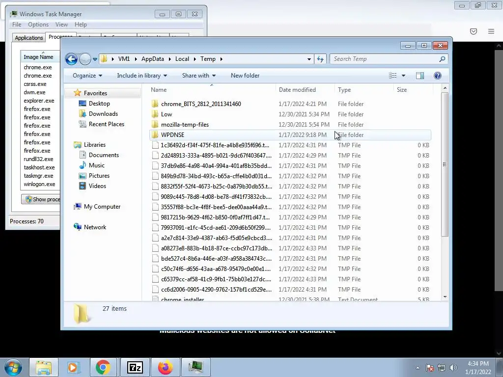Select chrome_BITS_2812_2011341460 folder icon
This screenshot has width=503, height=377.
click(x=155, y=104)
